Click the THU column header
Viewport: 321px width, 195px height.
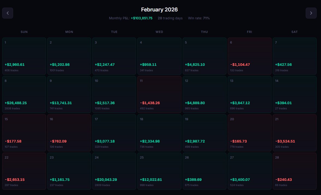pos(204,32)
